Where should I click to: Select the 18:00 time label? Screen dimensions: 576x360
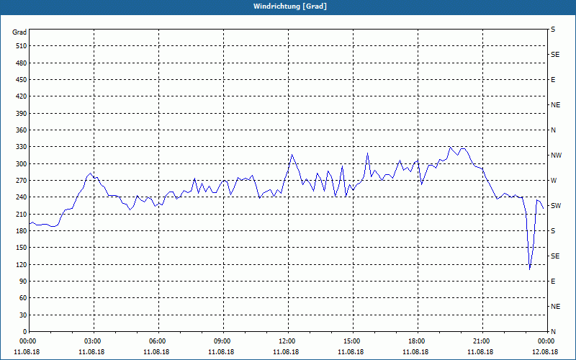click(x=418, y=341)
